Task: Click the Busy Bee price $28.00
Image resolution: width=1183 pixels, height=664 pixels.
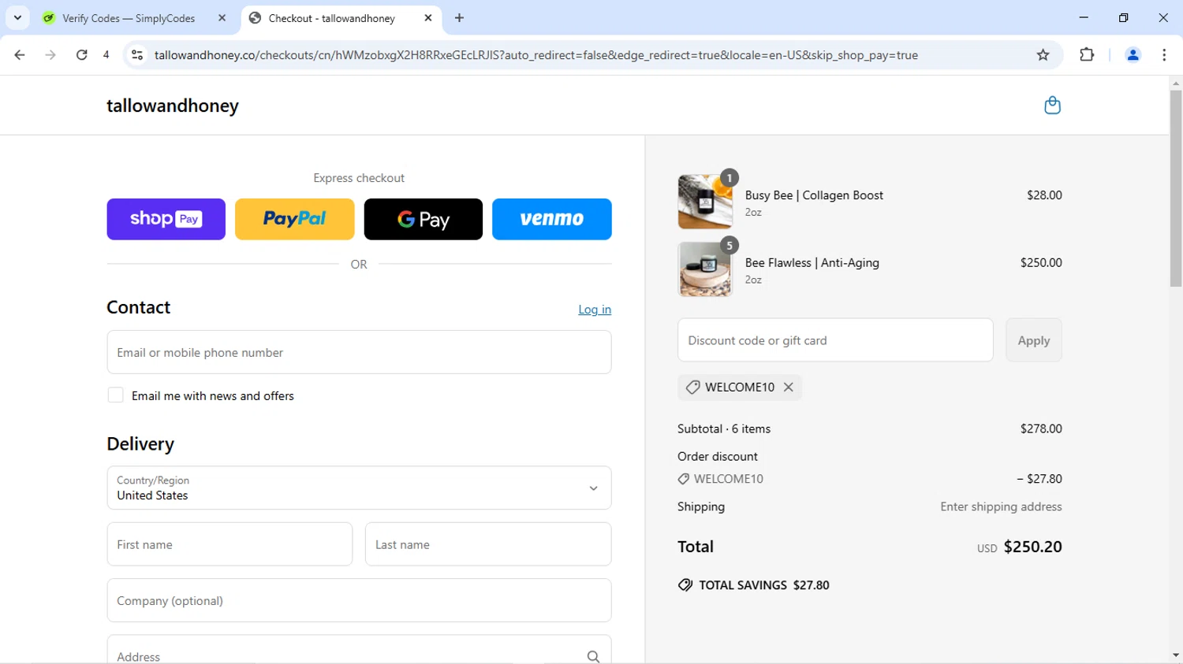Action: (x=1044, y=195)
